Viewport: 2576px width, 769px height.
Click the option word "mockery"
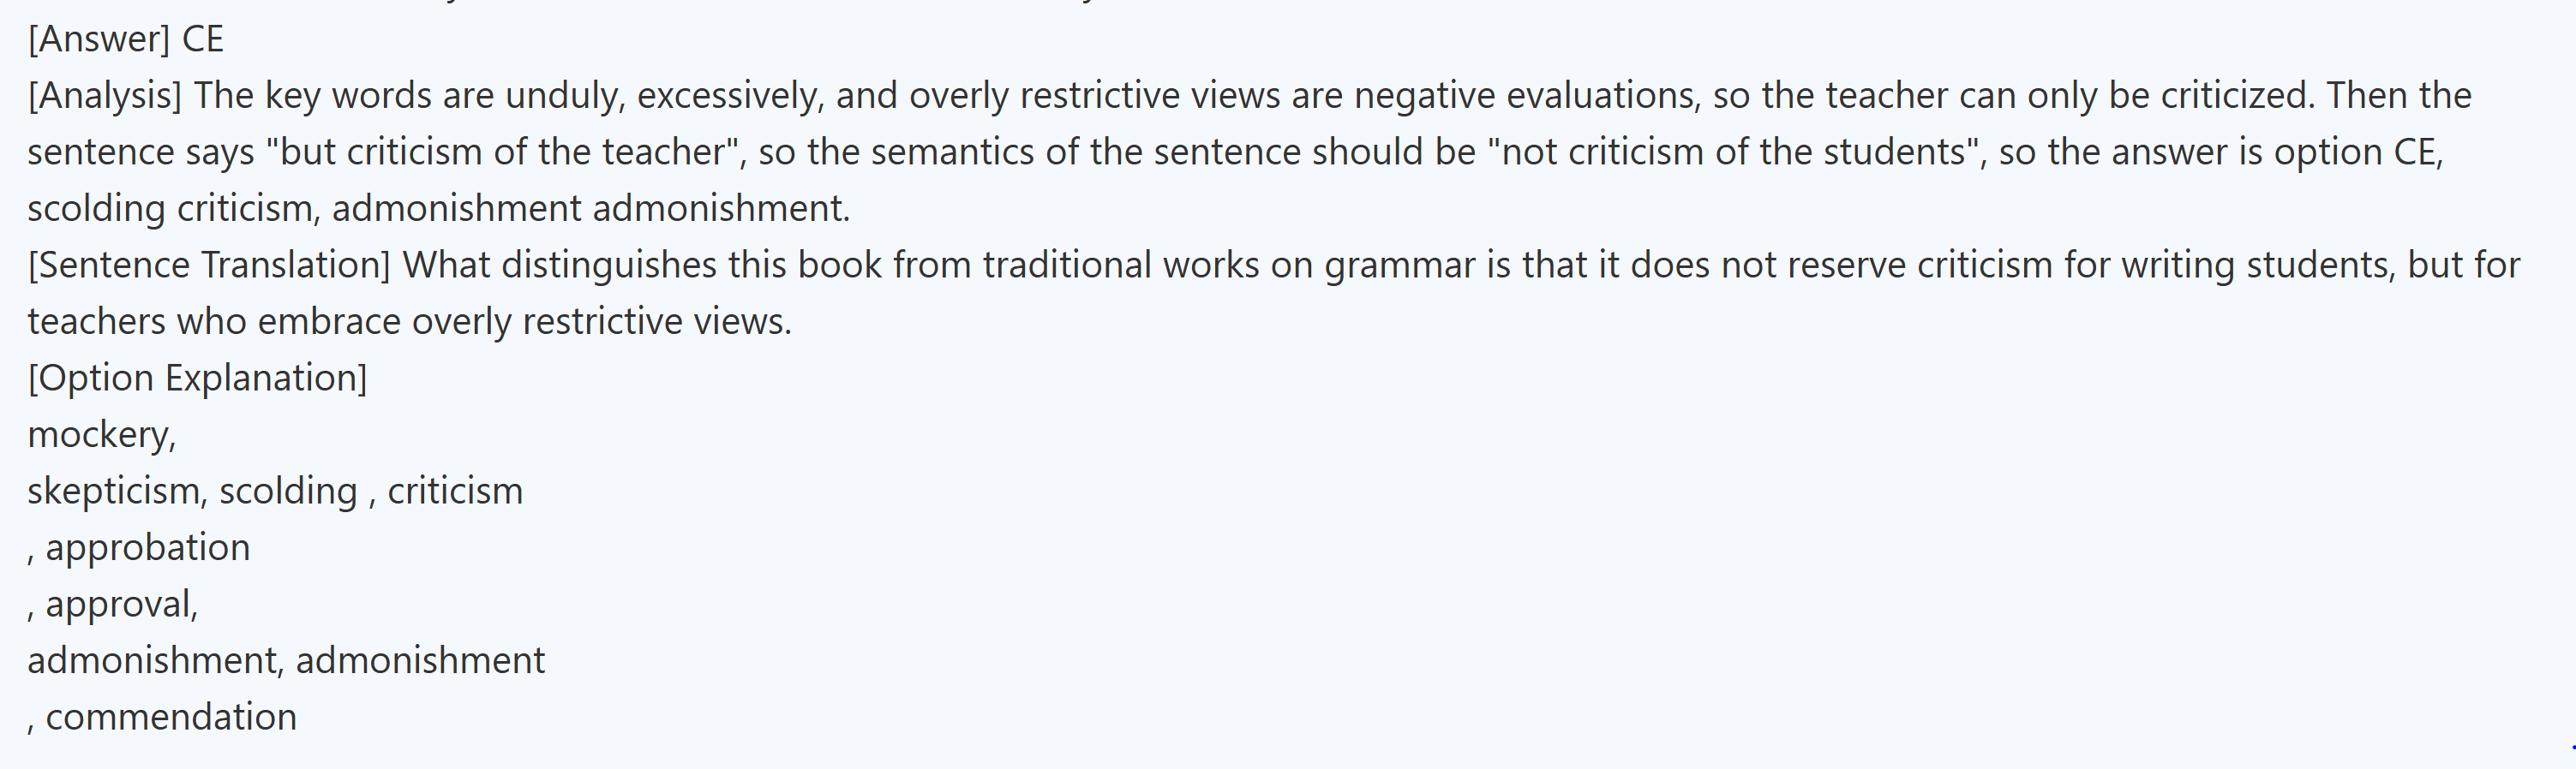coord(100,435)
